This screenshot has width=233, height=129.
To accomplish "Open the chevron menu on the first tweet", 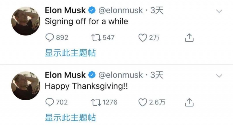I will 219,11.
